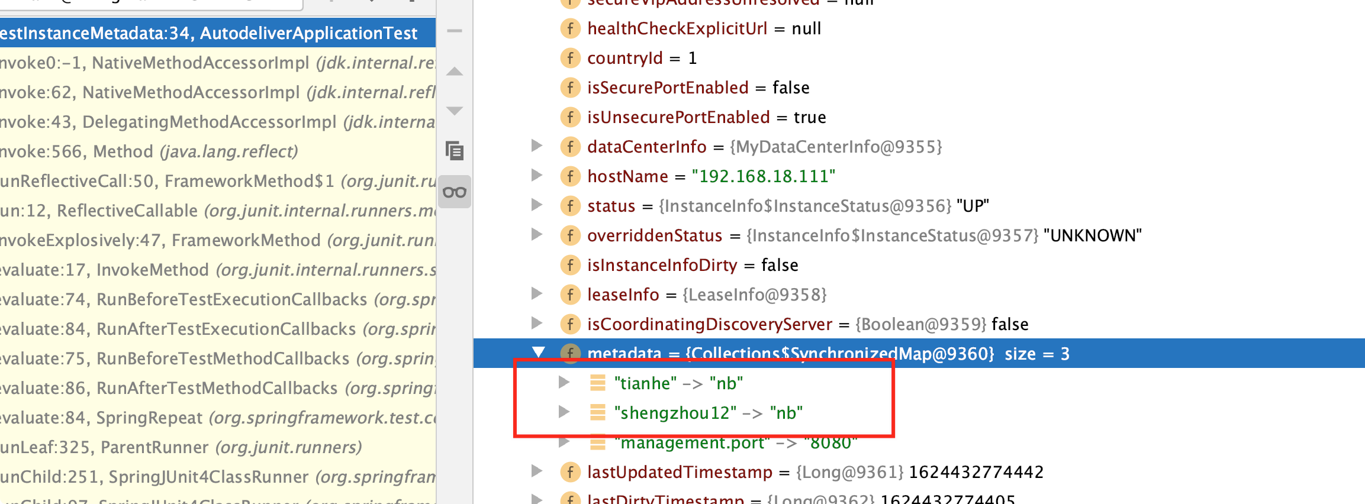
Task: Toggle the glasses watches view icon
Action: pos(455,192)
